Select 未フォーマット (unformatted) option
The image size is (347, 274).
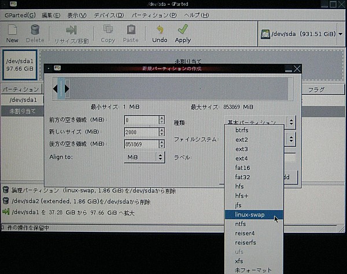coord(254,270)
